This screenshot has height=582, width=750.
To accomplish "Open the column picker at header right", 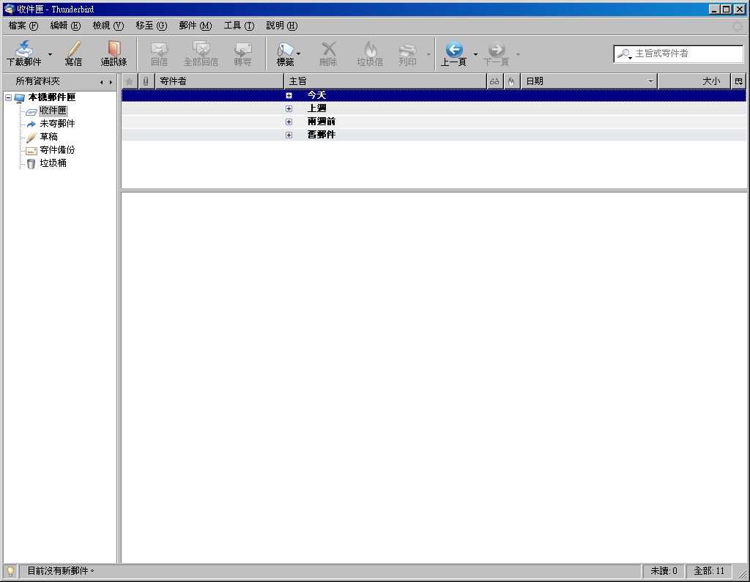I will pos(738,81).
